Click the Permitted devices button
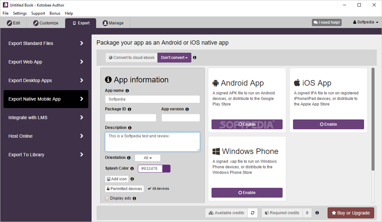382x222 pixels. click(x=125, y=189)
